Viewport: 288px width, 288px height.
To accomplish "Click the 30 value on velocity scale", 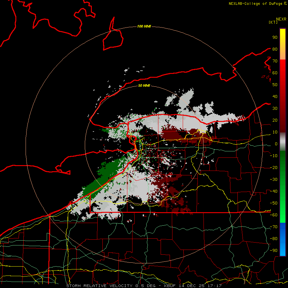I will [275, 108].
